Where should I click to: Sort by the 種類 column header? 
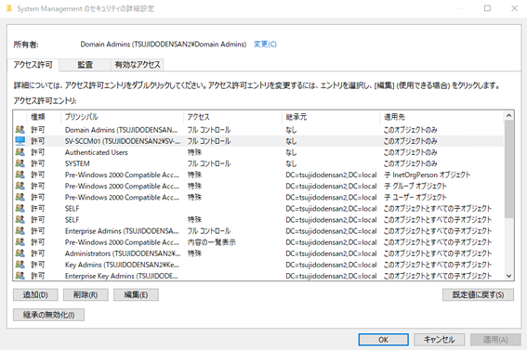coord(44,117)
